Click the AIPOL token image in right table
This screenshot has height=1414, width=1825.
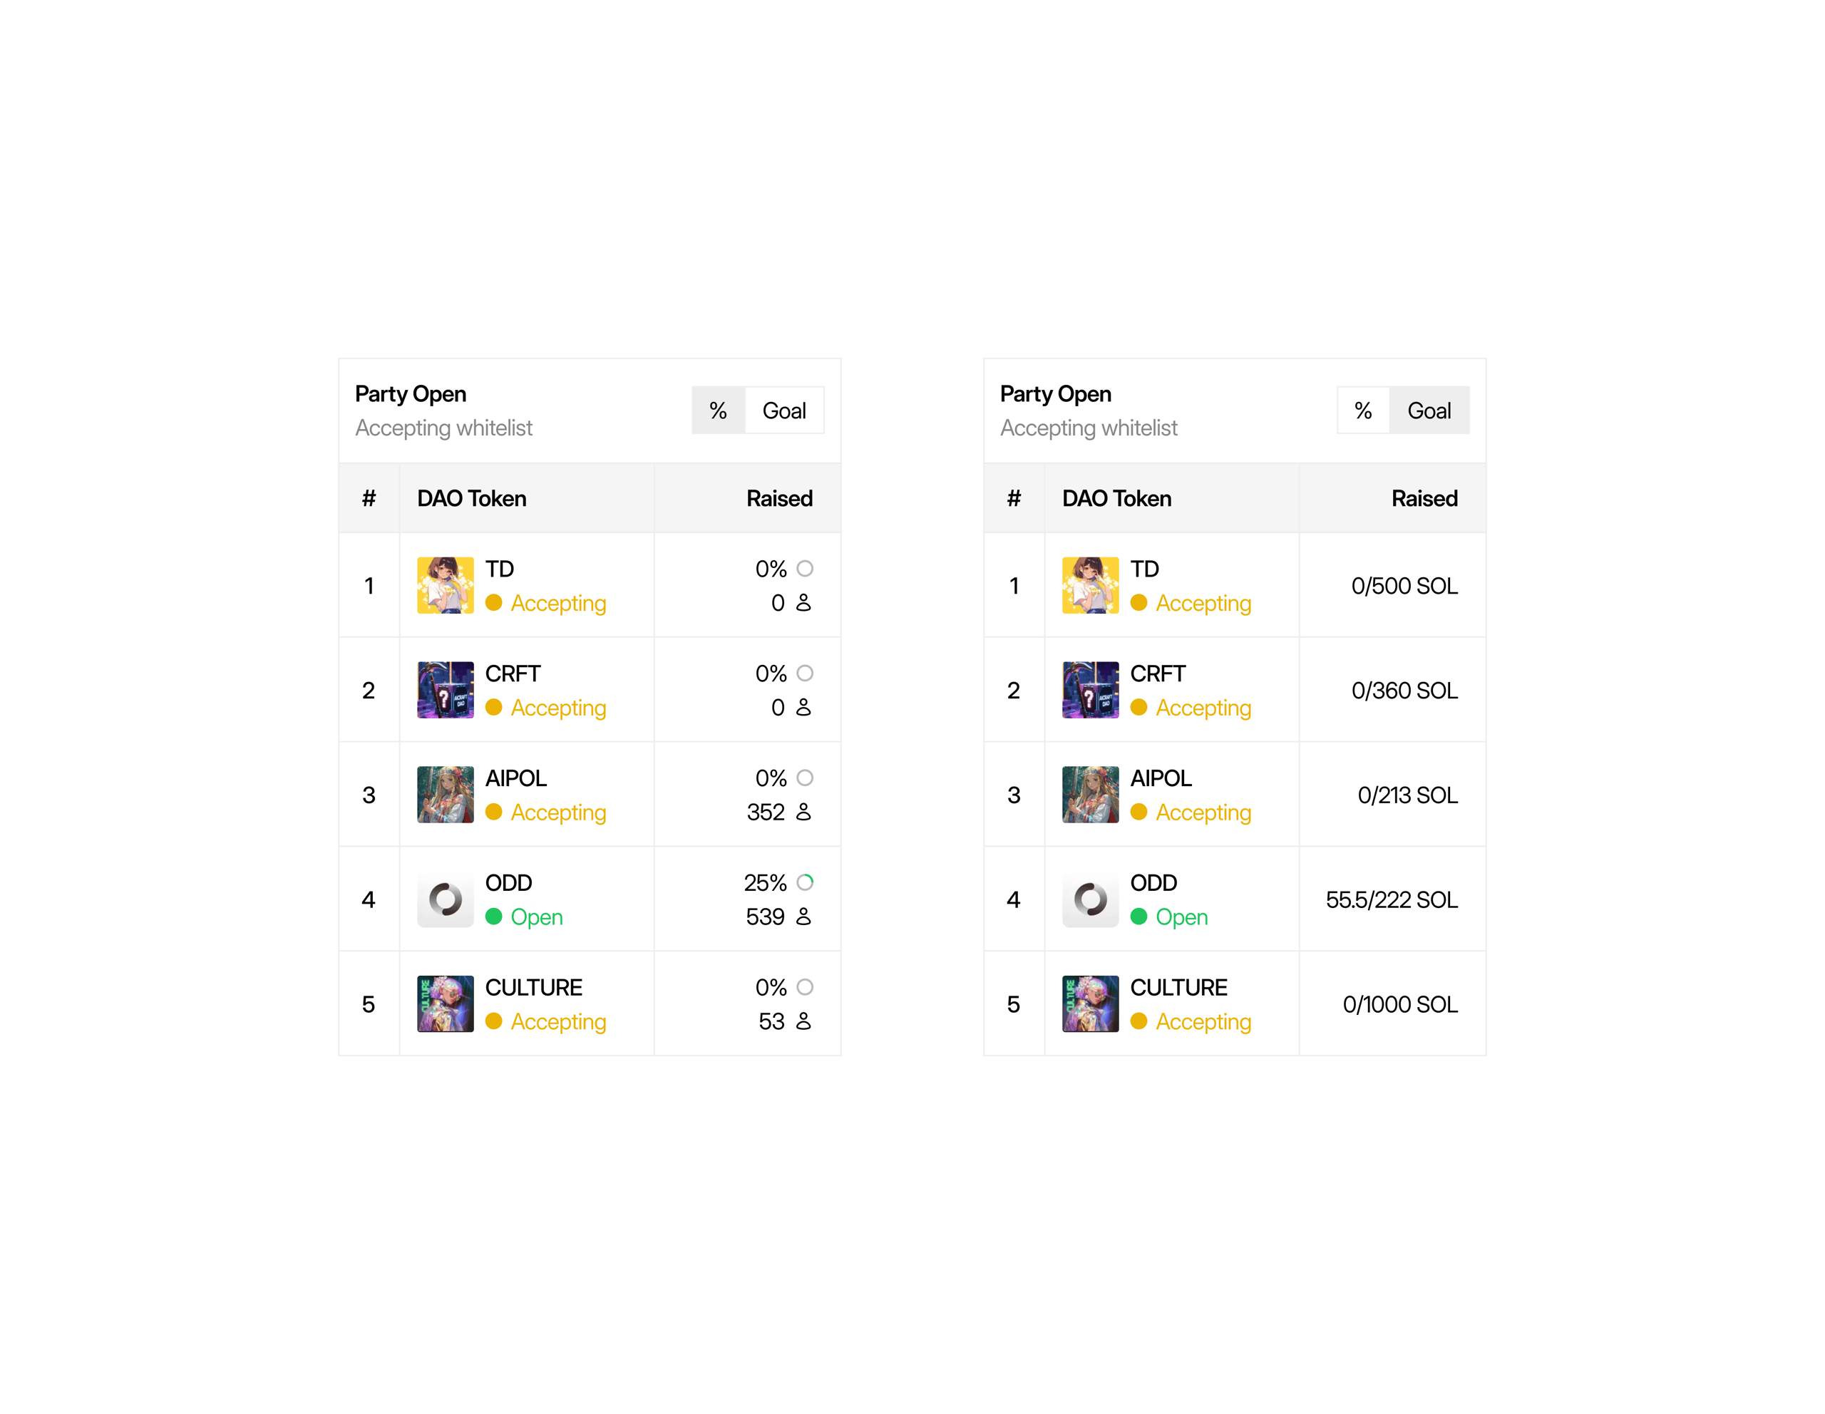pos(1091,794)
